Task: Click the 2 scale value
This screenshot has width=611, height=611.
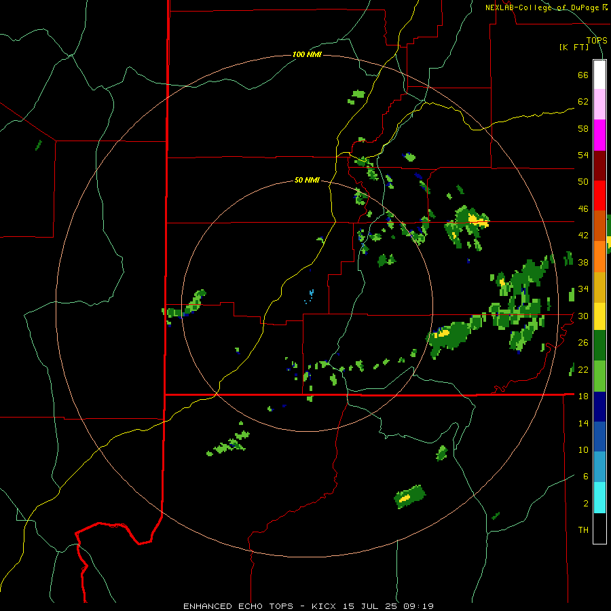Action: pos(586,504)
